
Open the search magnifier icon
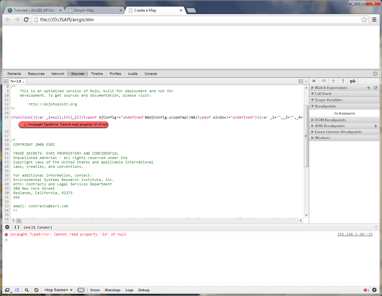tap(27, 290)
